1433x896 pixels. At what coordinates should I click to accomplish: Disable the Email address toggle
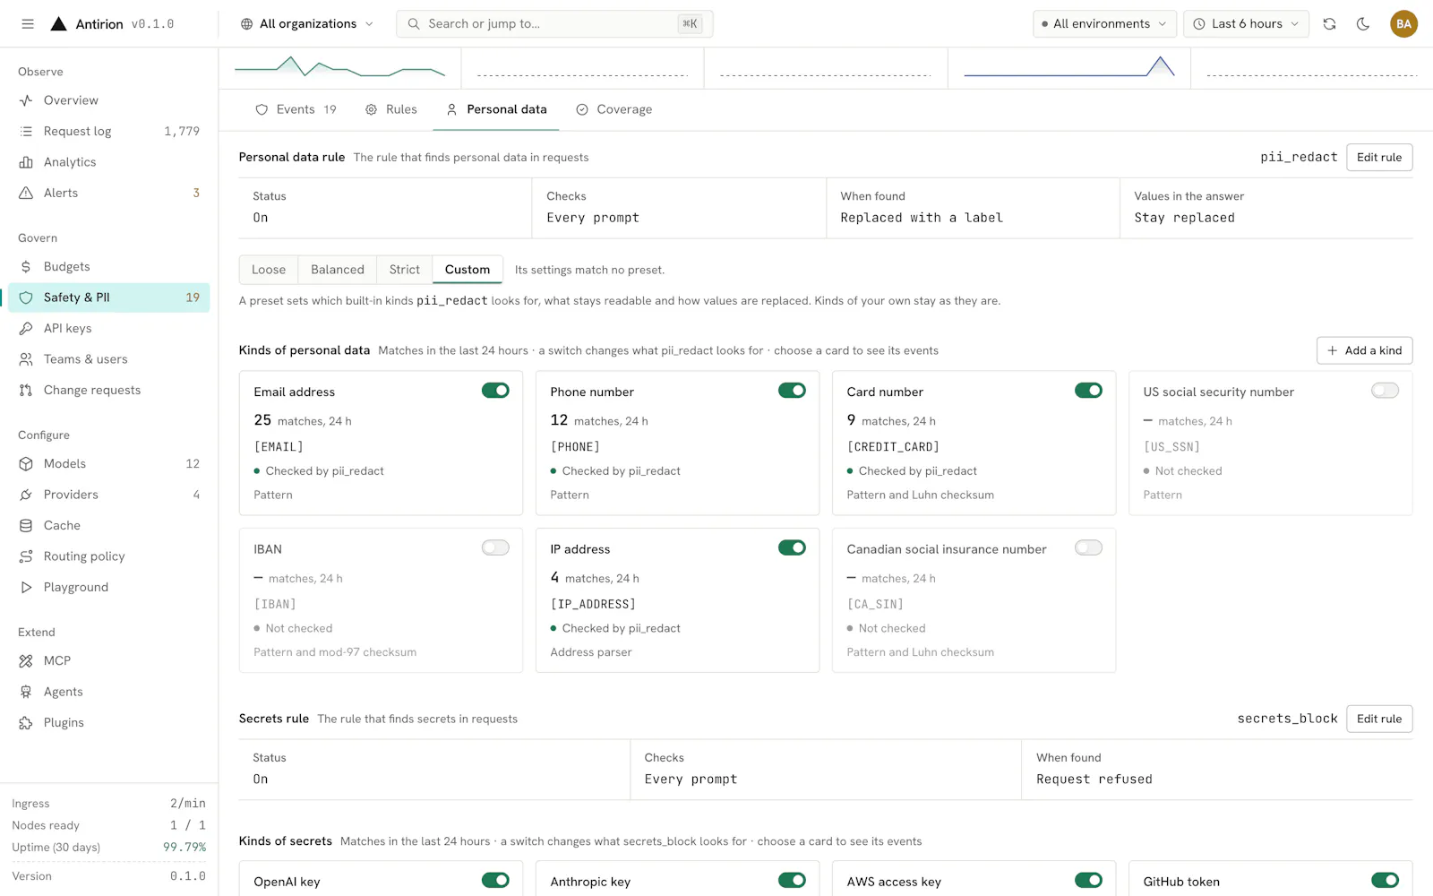pos(495,391)
